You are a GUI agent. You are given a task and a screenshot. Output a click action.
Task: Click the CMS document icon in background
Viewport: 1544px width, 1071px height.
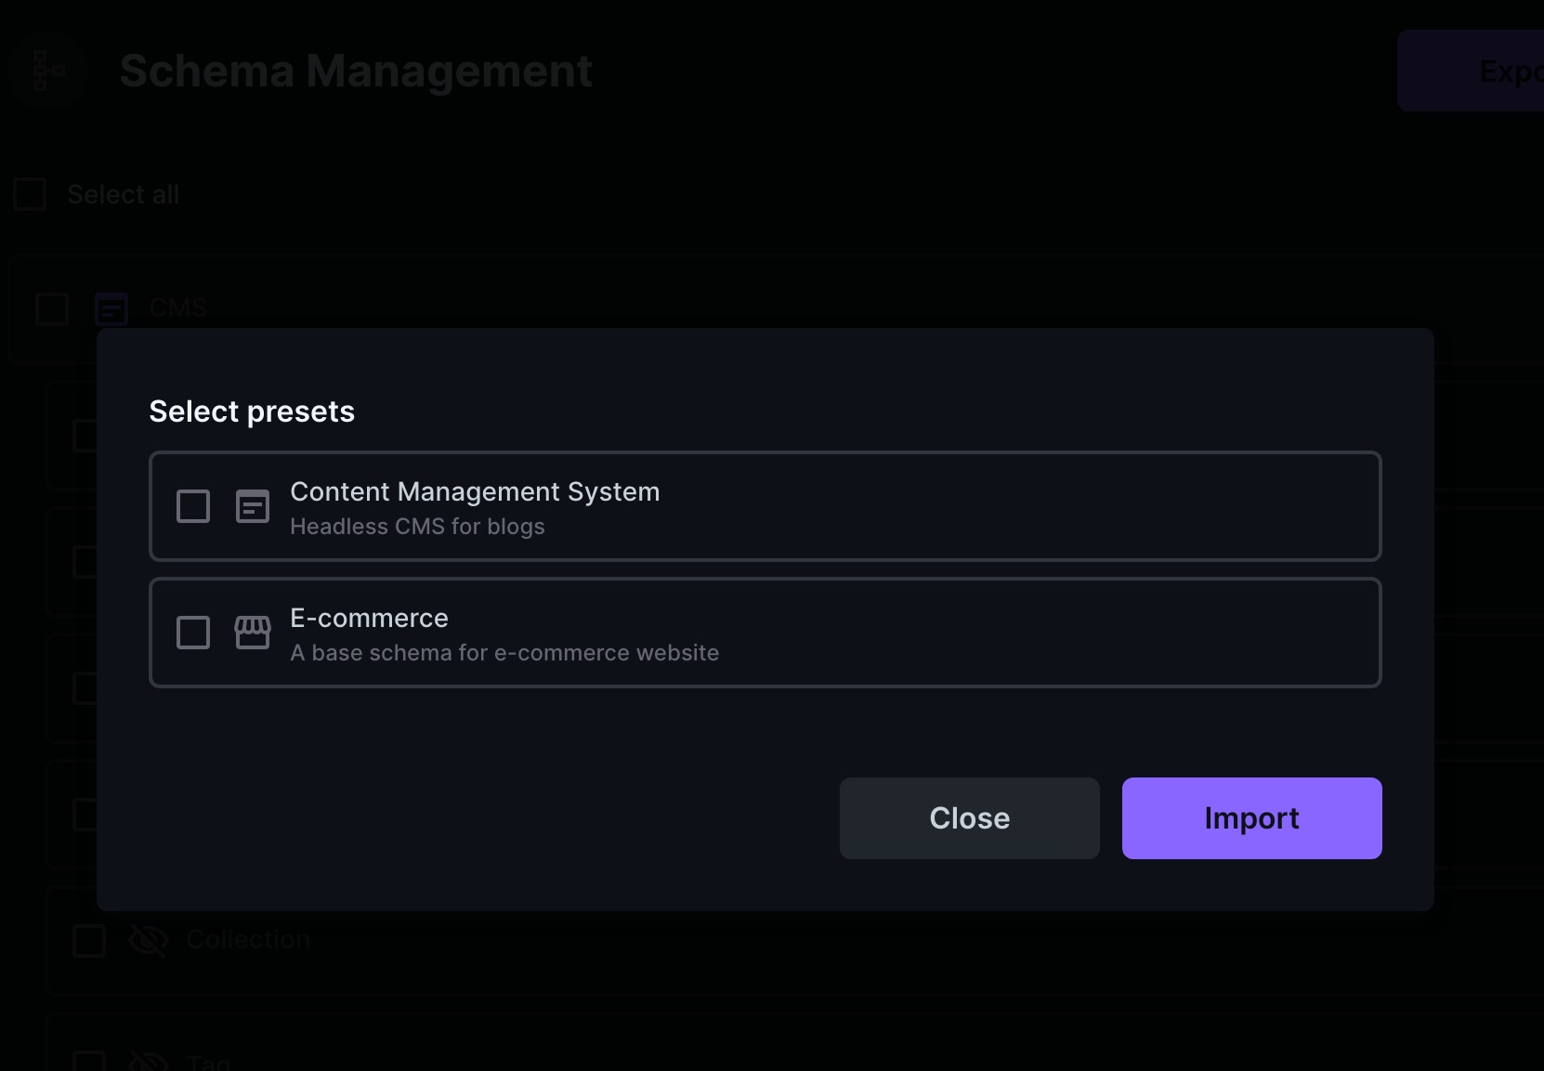[x=111, y=308]
